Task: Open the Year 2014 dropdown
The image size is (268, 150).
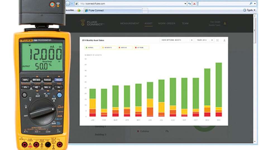Action: point(205,40)
